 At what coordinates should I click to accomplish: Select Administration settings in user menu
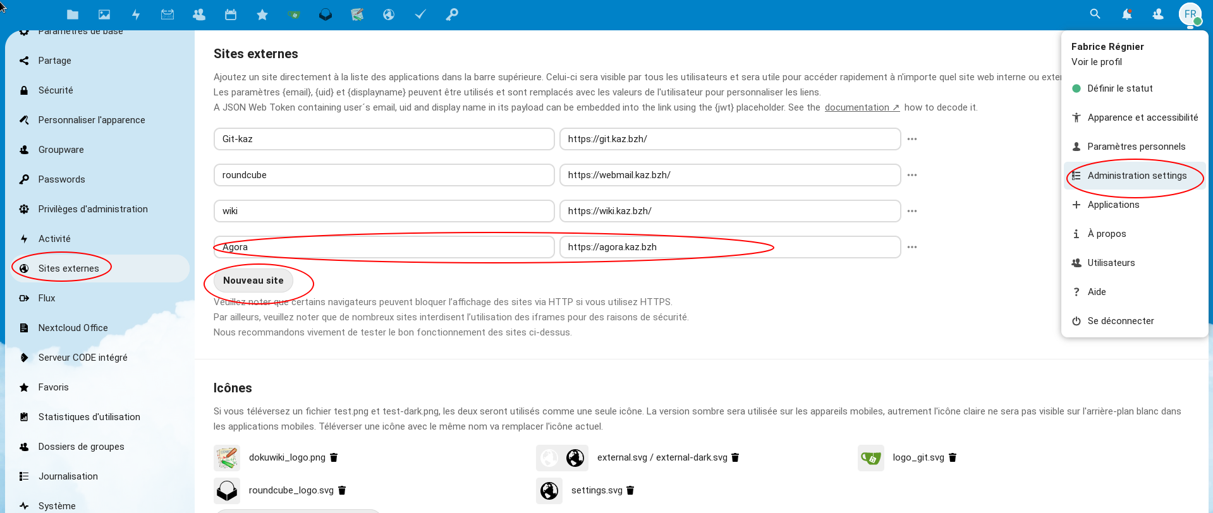[x=1137, y=176]
